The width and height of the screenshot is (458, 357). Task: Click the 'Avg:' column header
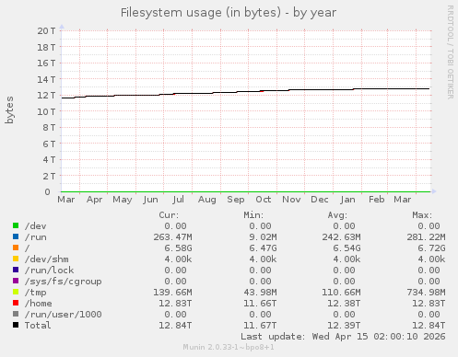337,215
